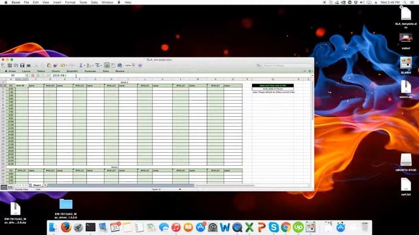Open iTunes from the dock
The height and width of the screenshot is (235, 419).
point(176,227)
